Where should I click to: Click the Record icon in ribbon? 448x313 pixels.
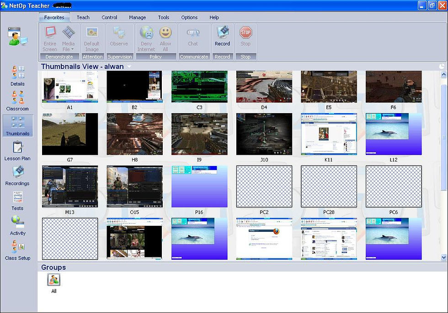tap(222, 36)
